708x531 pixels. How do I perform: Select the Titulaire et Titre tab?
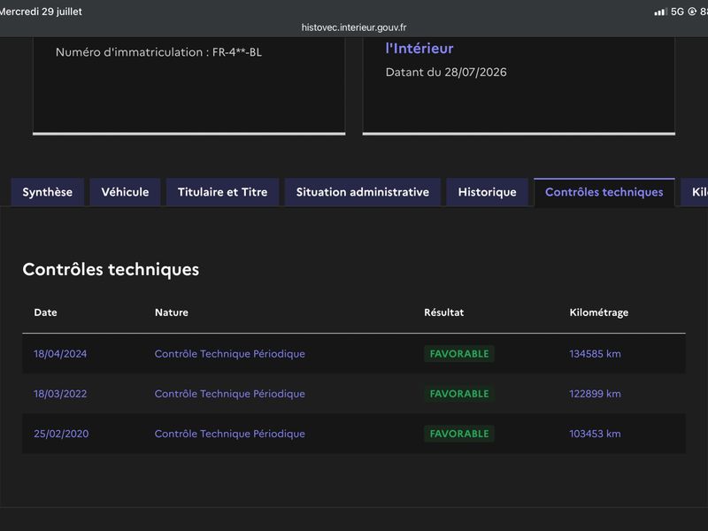point(223,192)
